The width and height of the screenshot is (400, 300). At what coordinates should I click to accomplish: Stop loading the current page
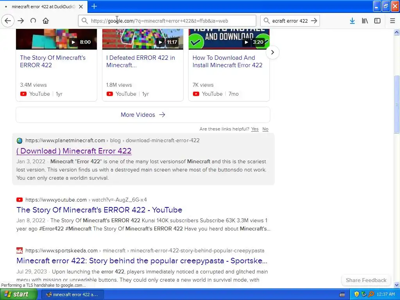coord(33,21)
